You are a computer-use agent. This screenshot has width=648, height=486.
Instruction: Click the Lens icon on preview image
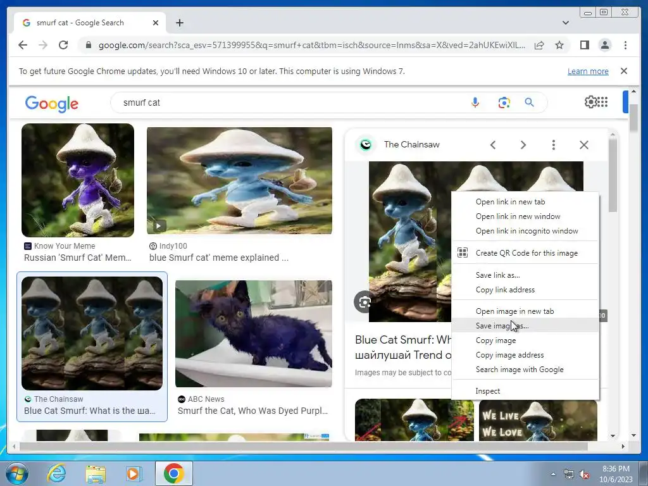click(x=364, y=302)
